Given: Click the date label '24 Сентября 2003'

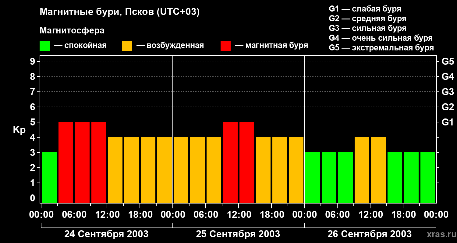Looking at the screenshot, I should 106,234.
